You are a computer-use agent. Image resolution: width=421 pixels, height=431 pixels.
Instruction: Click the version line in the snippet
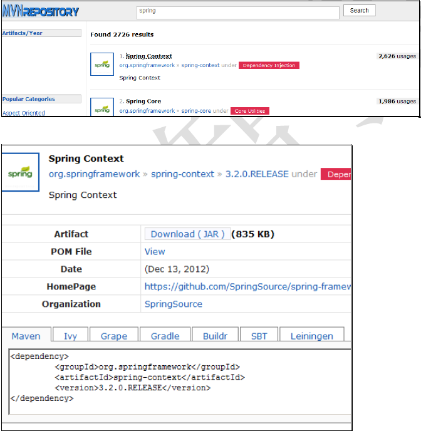132,388
